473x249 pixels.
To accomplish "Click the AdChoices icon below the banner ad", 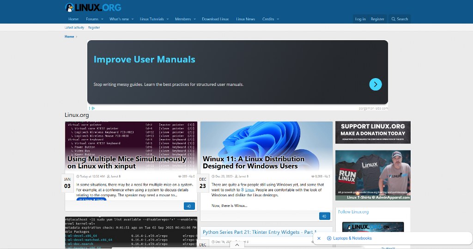I will pos(93,108).
